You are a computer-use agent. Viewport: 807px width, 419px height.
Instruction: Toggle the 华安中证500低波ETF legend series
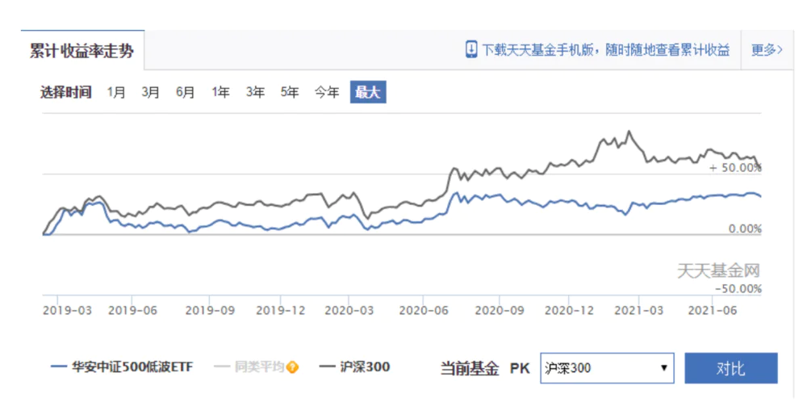[x=122, y=367]
